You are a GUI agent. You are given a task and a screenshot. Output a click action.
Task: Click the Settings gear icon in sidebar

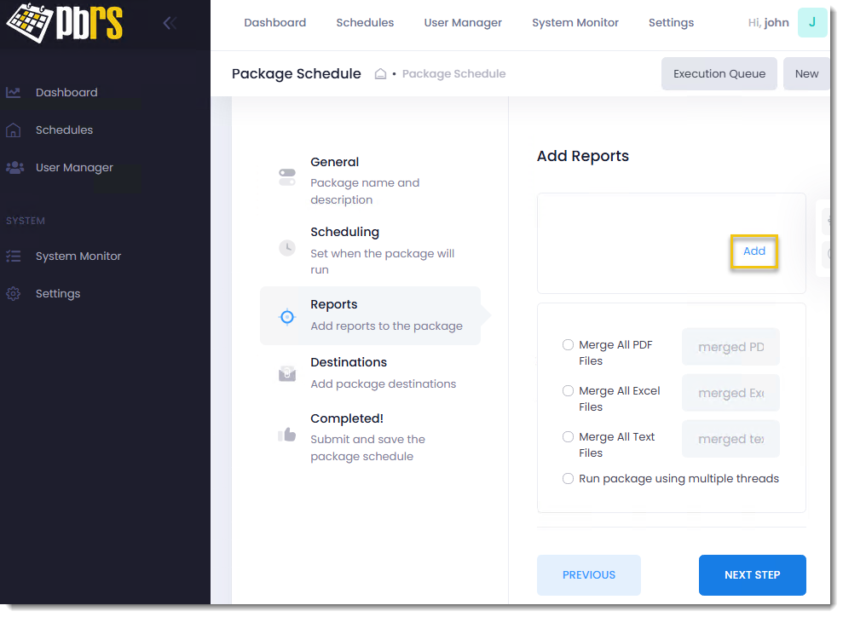pos(14,294)
